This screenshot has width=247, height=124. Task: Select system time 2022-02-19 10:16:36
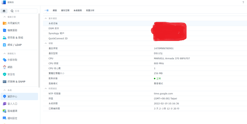166,104
